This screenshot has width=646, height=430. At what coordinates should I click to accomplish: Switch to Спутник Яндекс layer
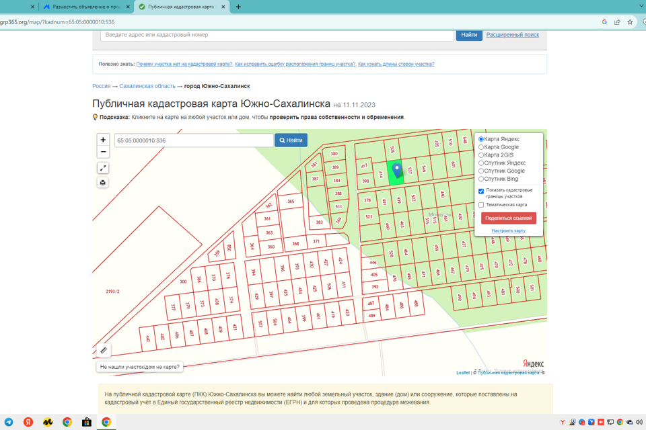pos(481,163)
